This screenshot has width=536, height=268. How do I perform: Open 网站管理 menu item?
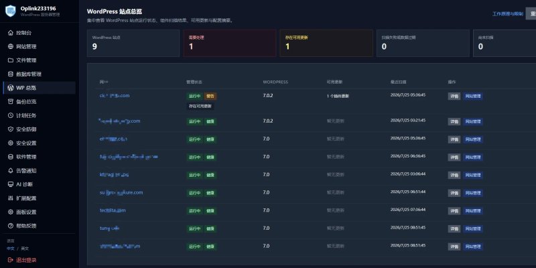(x=40, y=46)
